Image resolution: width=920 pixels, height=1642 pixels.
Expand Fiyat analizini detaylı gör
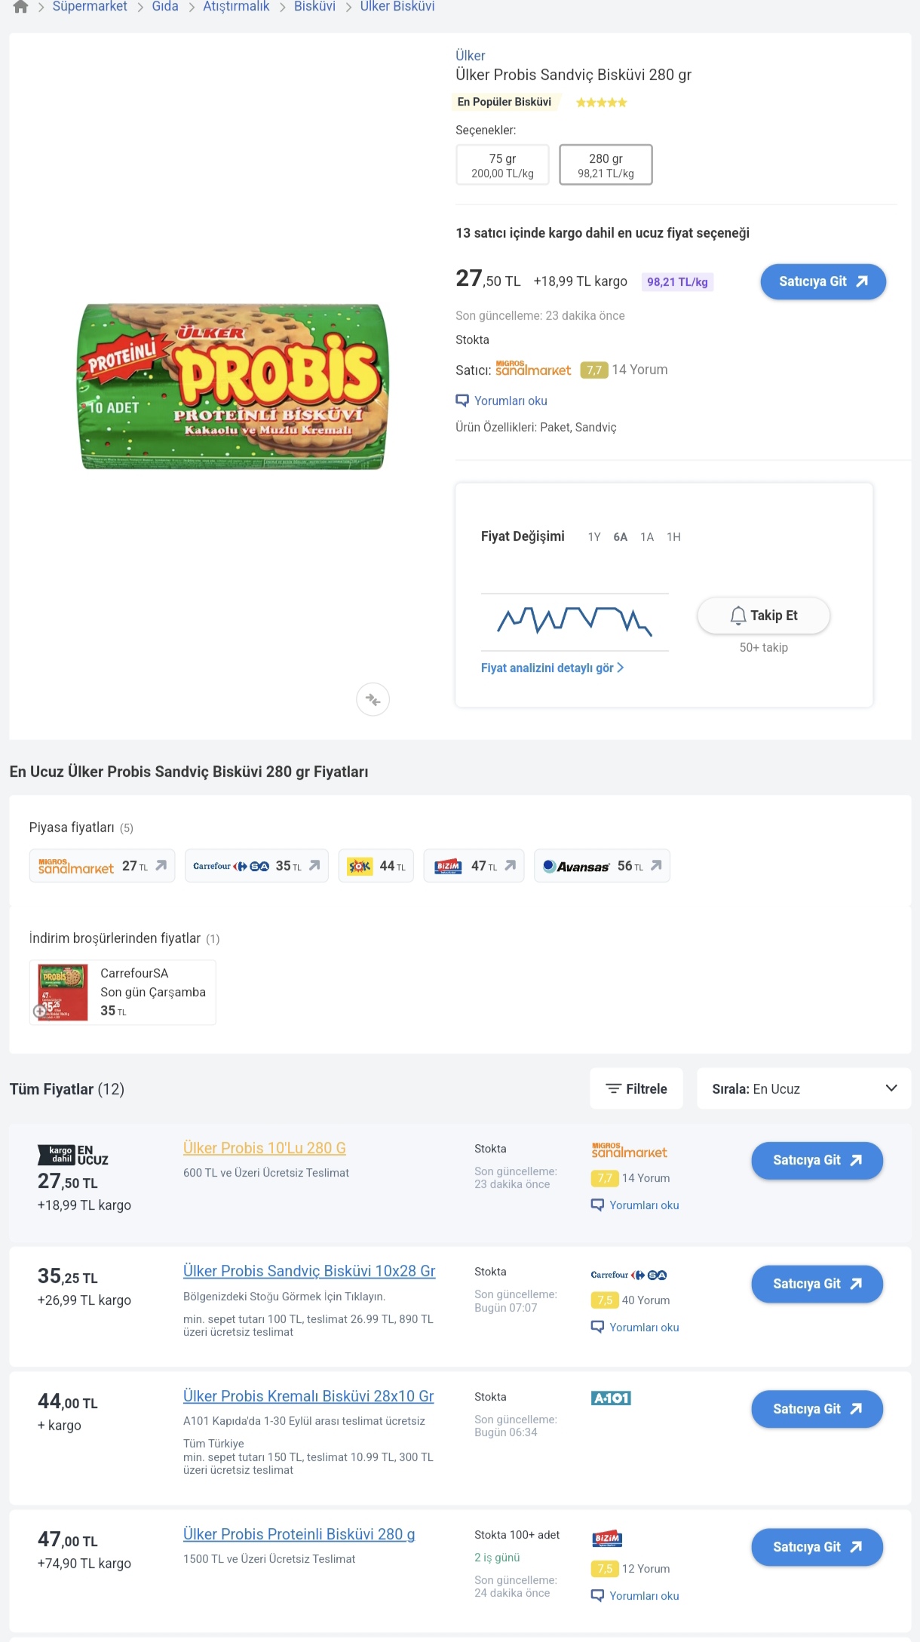[552, 668]
